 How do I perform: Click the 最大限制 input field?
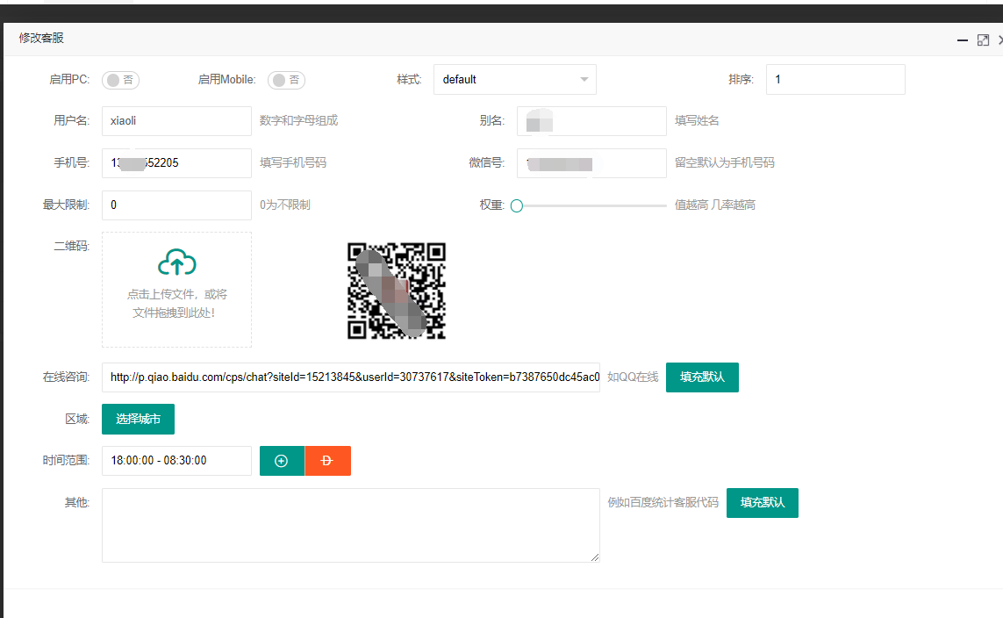click(x=176, y=205)
